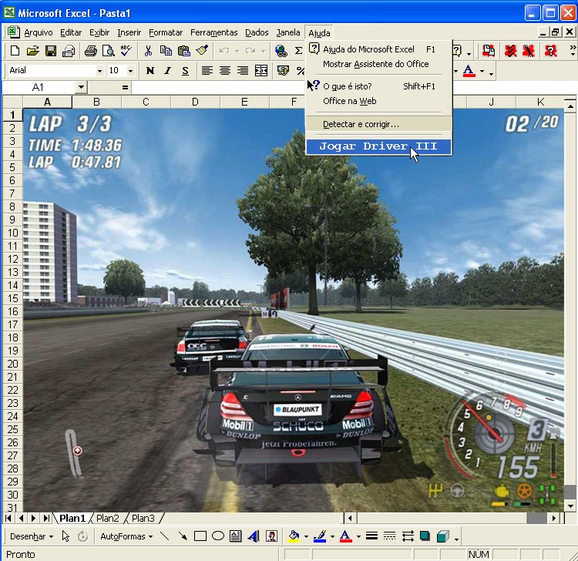Open the Dados menu

[257, 33]
